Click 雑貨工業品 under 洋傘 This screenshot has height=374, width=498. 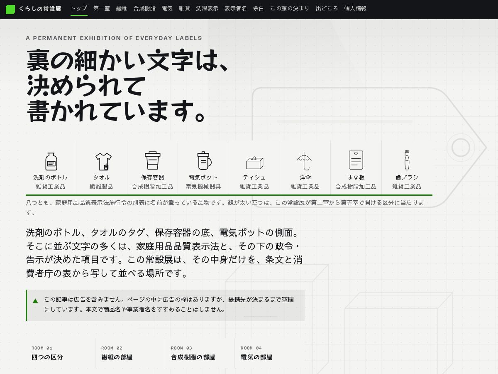305,187
